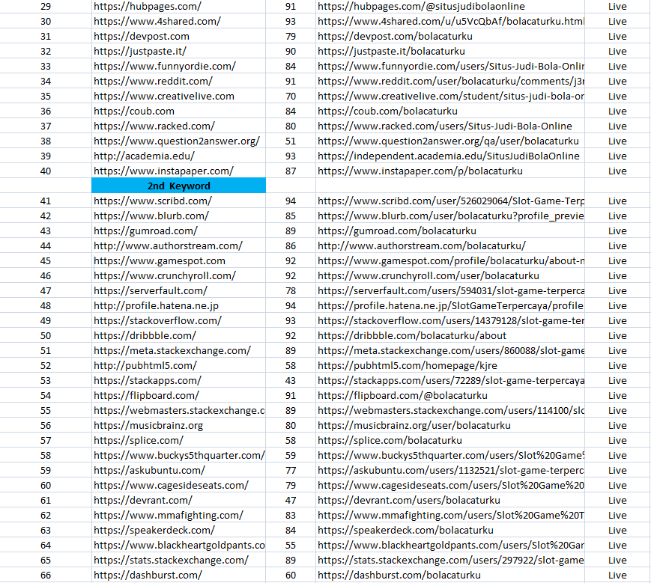This screenshot has width=651, height=583.
Task: Select the independent.academia.edu/SitusJudiBolaOnline cell
Action: (x=450, y=156)
